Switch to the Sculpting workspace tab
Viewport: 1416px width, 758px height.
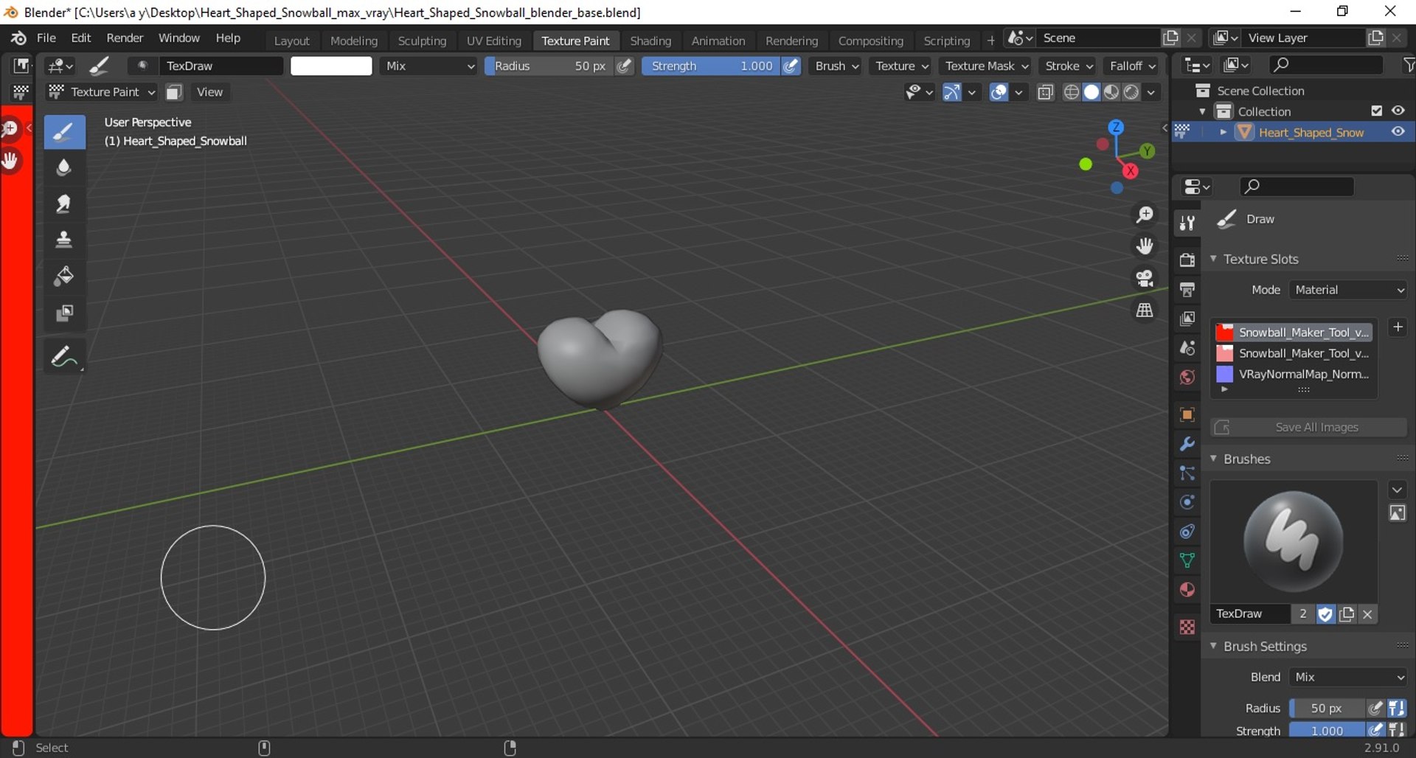tap(422, 41)
